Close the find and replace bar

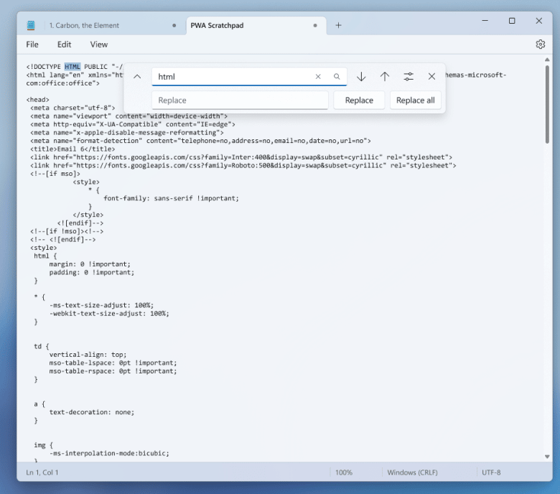[x=431, y=77]
